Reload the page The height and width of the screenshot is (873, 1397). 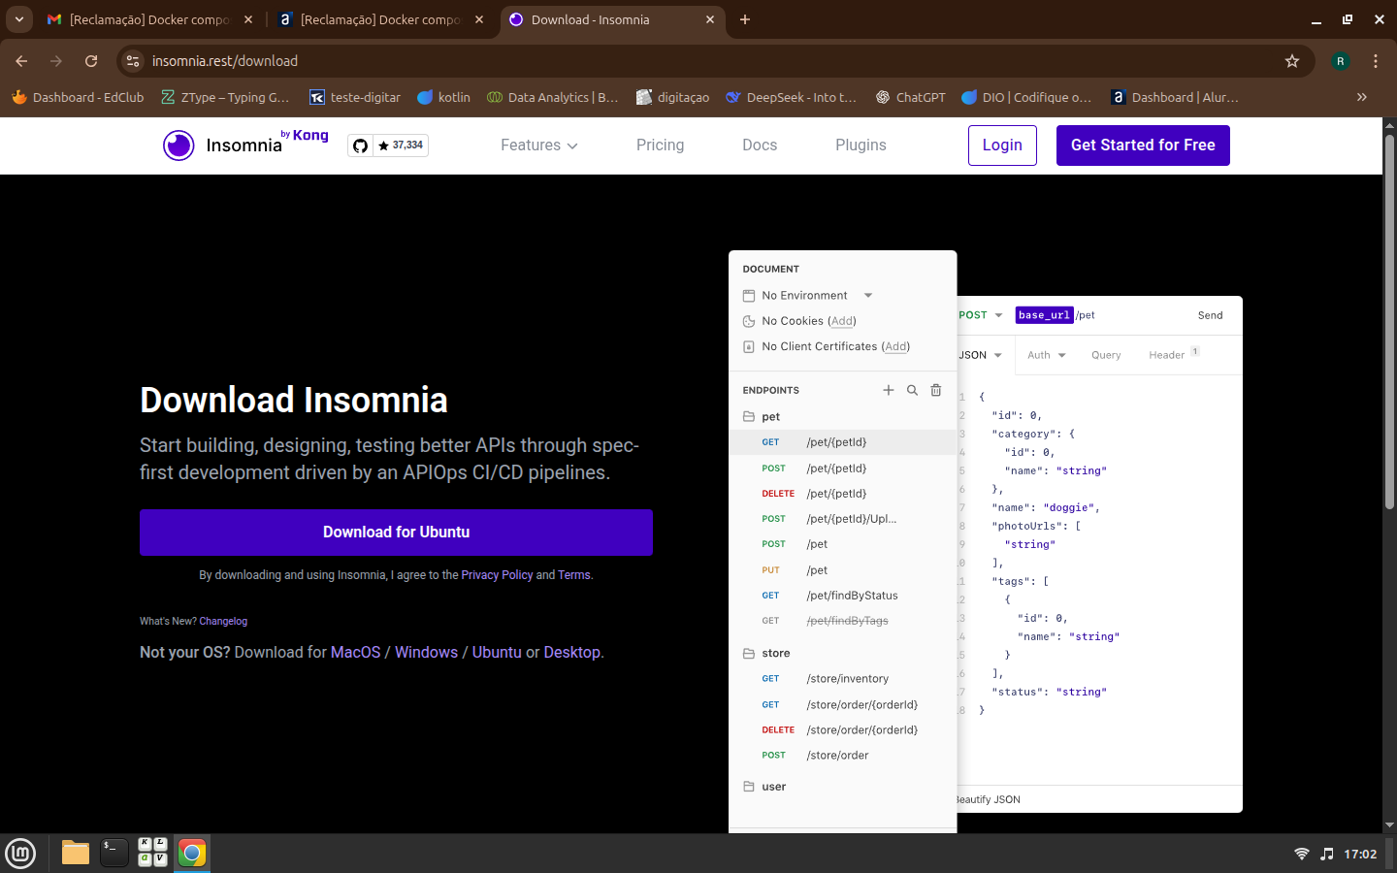91,61
